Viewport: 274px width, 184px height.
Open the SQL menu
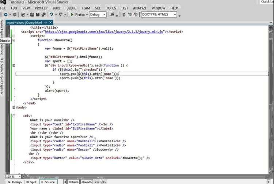click(x=98, y=8)
